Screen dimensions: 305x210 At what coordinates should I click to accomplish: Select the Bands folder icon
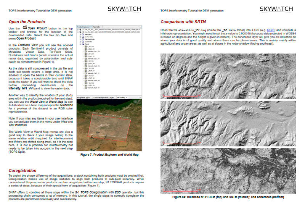pos(83,44)
